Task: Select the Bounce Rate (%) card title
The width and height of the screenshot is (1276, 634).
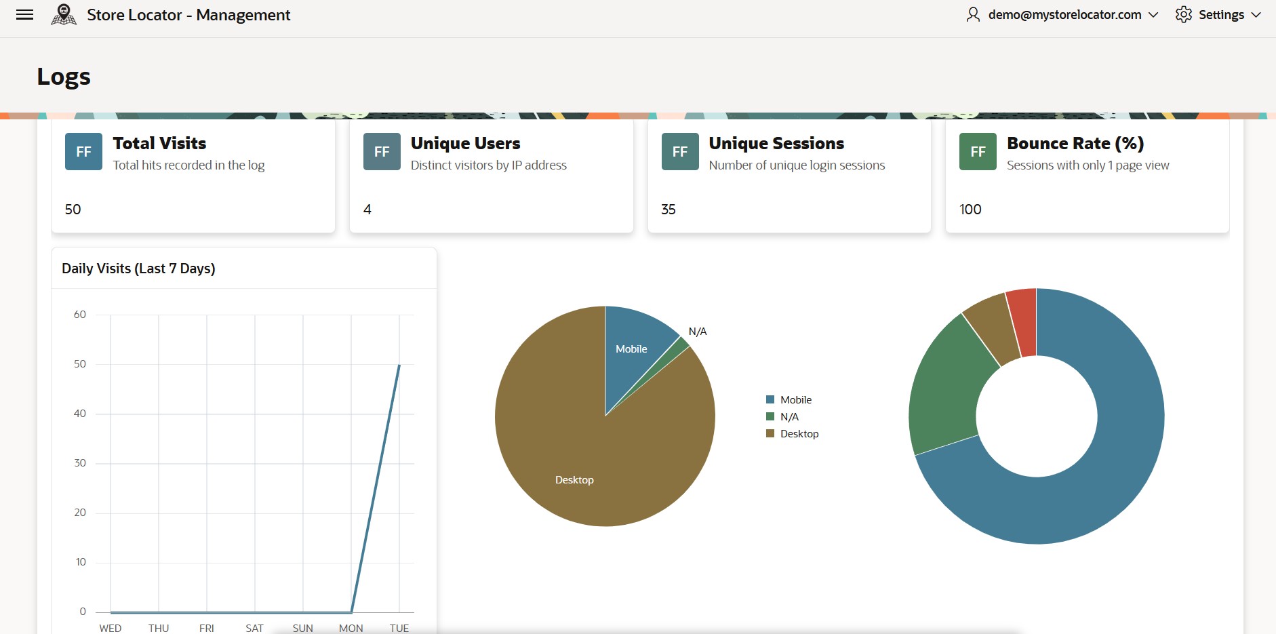Action: point(1075,144)
